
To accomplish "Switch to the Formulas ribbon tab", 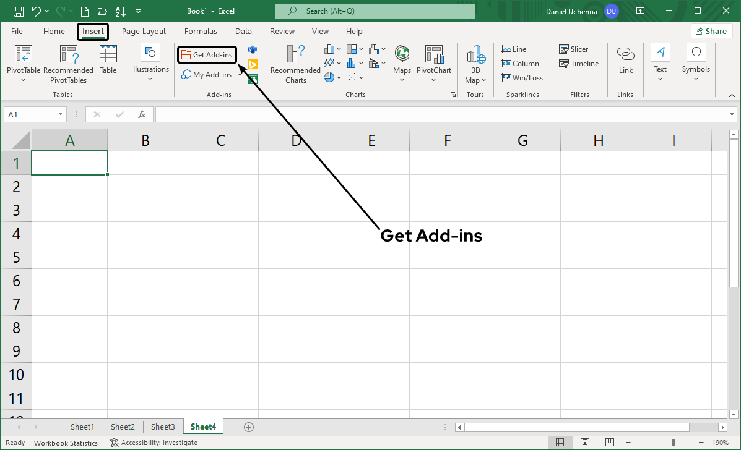I will [201, 31].
